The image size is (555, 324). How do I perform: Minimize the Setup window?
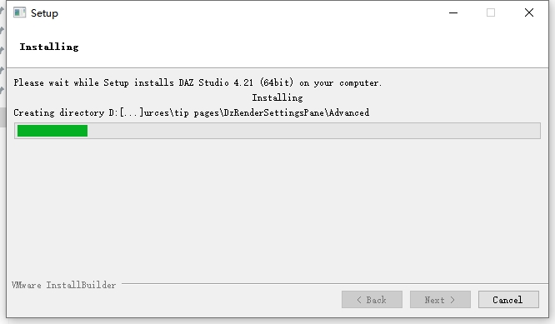click(453, 12)
